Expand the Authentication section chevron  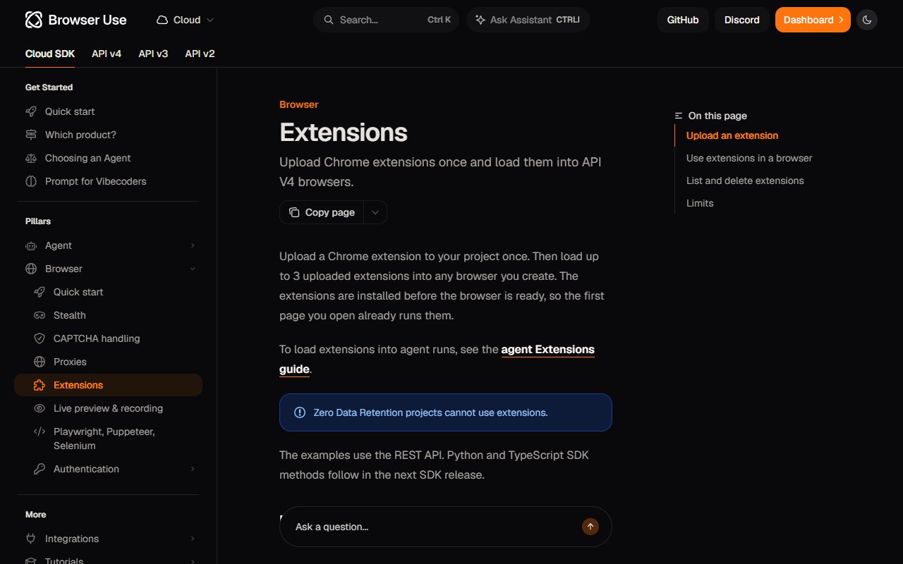click(193, 469)
